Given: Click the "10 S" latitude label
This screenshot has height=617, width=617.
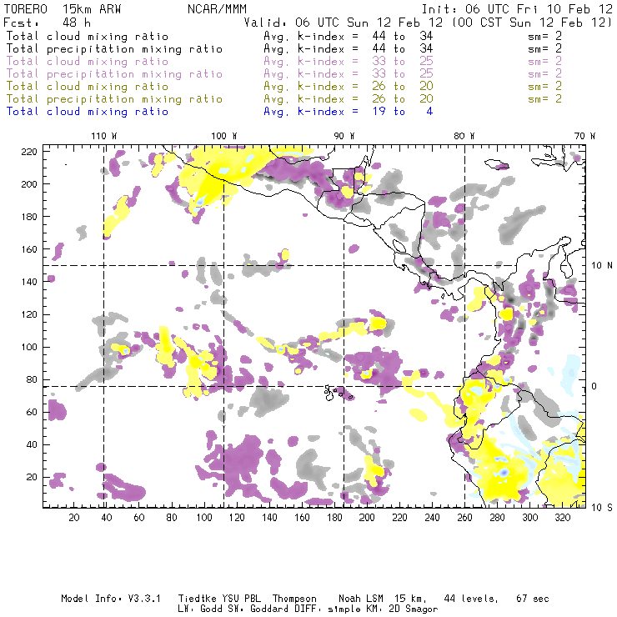Looking at the screenshot, I should [602, 508].
